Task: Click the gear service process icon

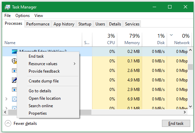Action: point(14,99)
